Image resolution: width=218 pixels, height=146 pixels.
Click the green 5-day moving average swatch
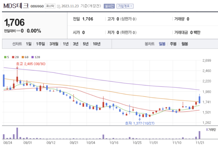(5, 57)
